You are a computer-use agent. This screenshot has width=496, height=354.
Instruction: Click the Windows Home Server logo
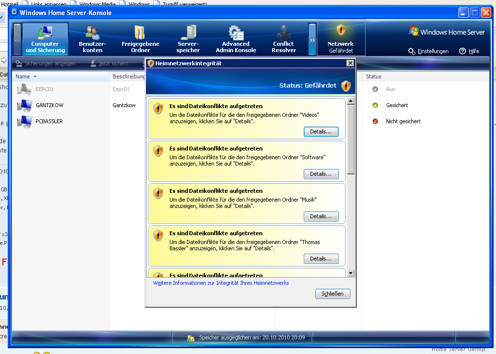pyautogui.click(x=446, y=32)
